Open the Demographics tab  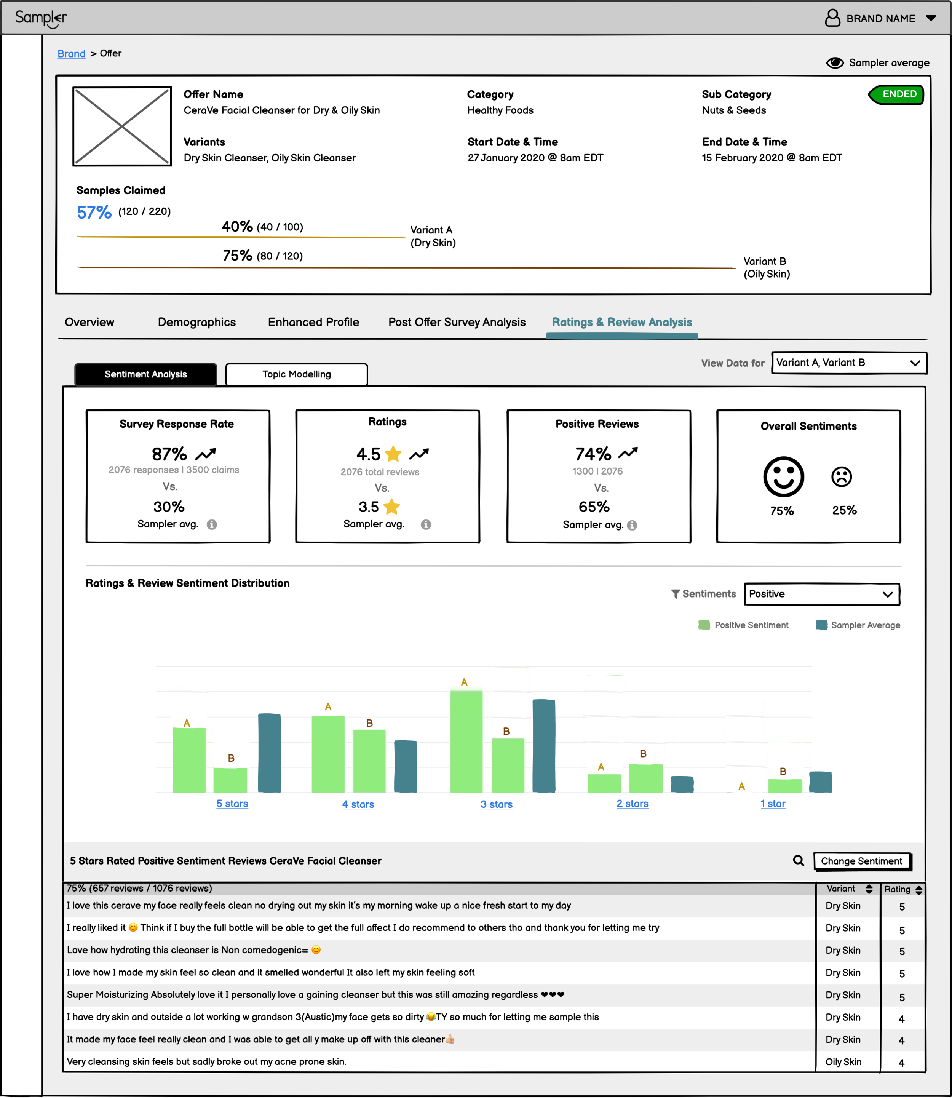pos(196,322)
